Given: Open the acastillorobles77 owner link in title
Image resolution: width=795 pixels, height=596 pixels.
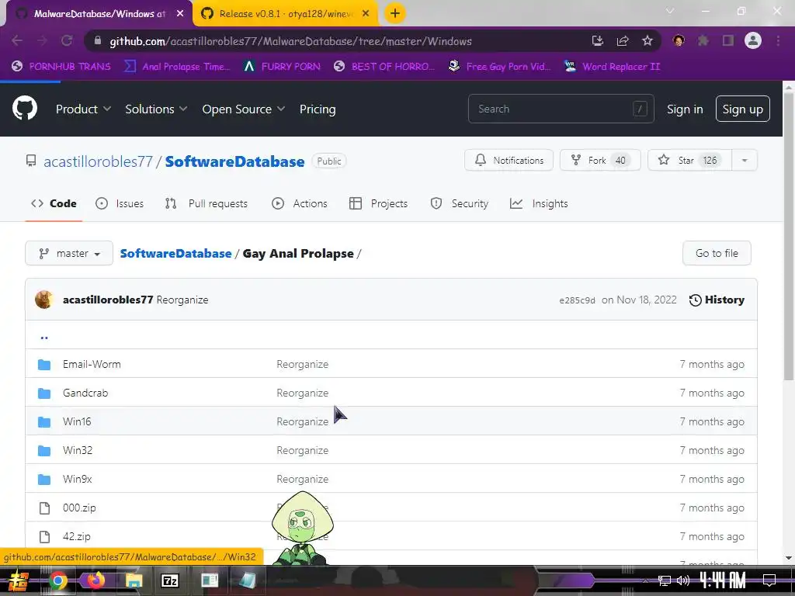Looking at the screenshot, I should click(98, 161).
